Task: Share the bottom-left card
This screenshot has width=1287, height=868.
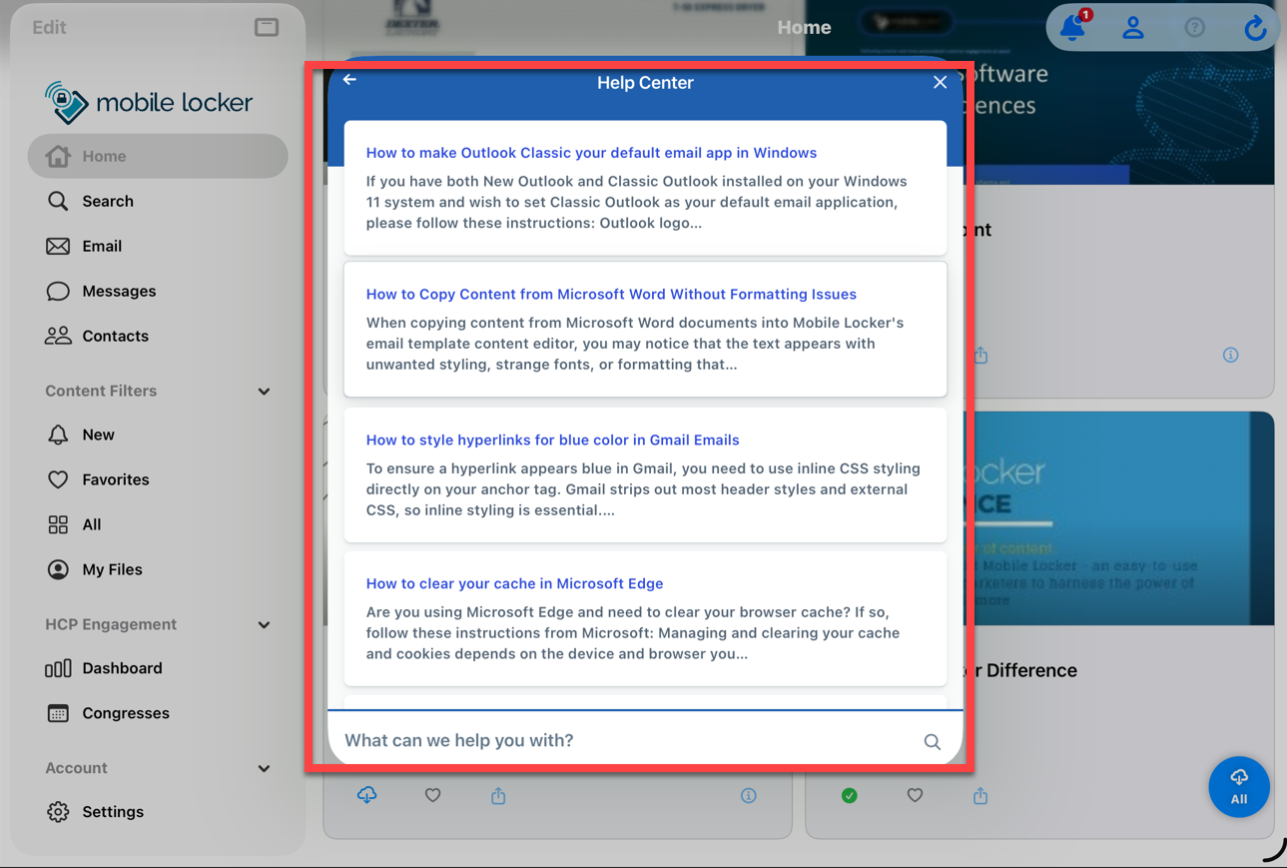Action: (498, 796)
